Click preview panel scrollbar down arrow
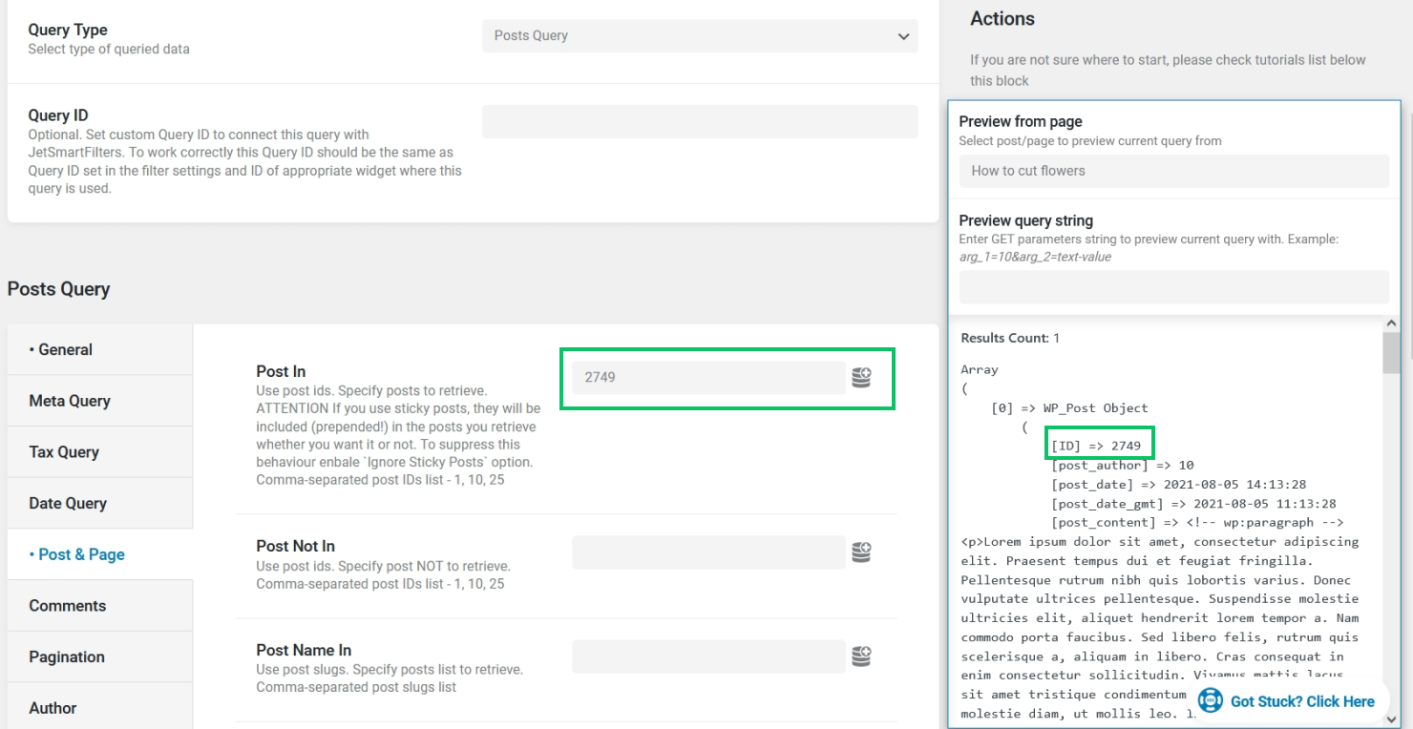The height and width of the screenshot is (729, 1413). point(1391,719)
